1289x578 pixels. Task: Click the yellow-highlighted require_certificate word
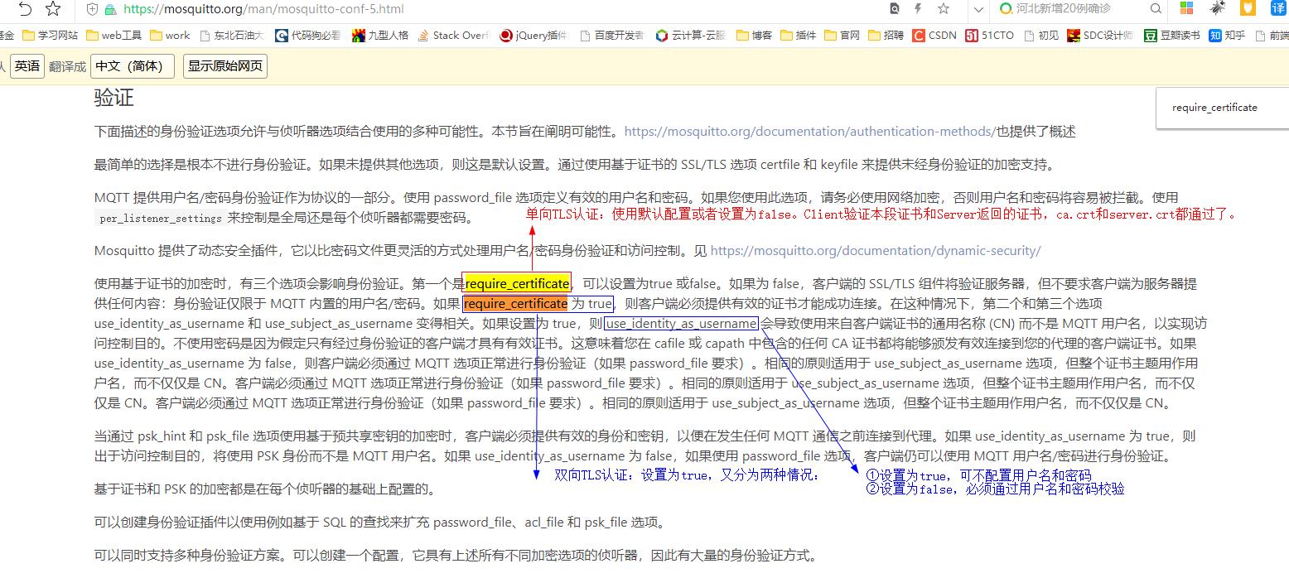517,284
